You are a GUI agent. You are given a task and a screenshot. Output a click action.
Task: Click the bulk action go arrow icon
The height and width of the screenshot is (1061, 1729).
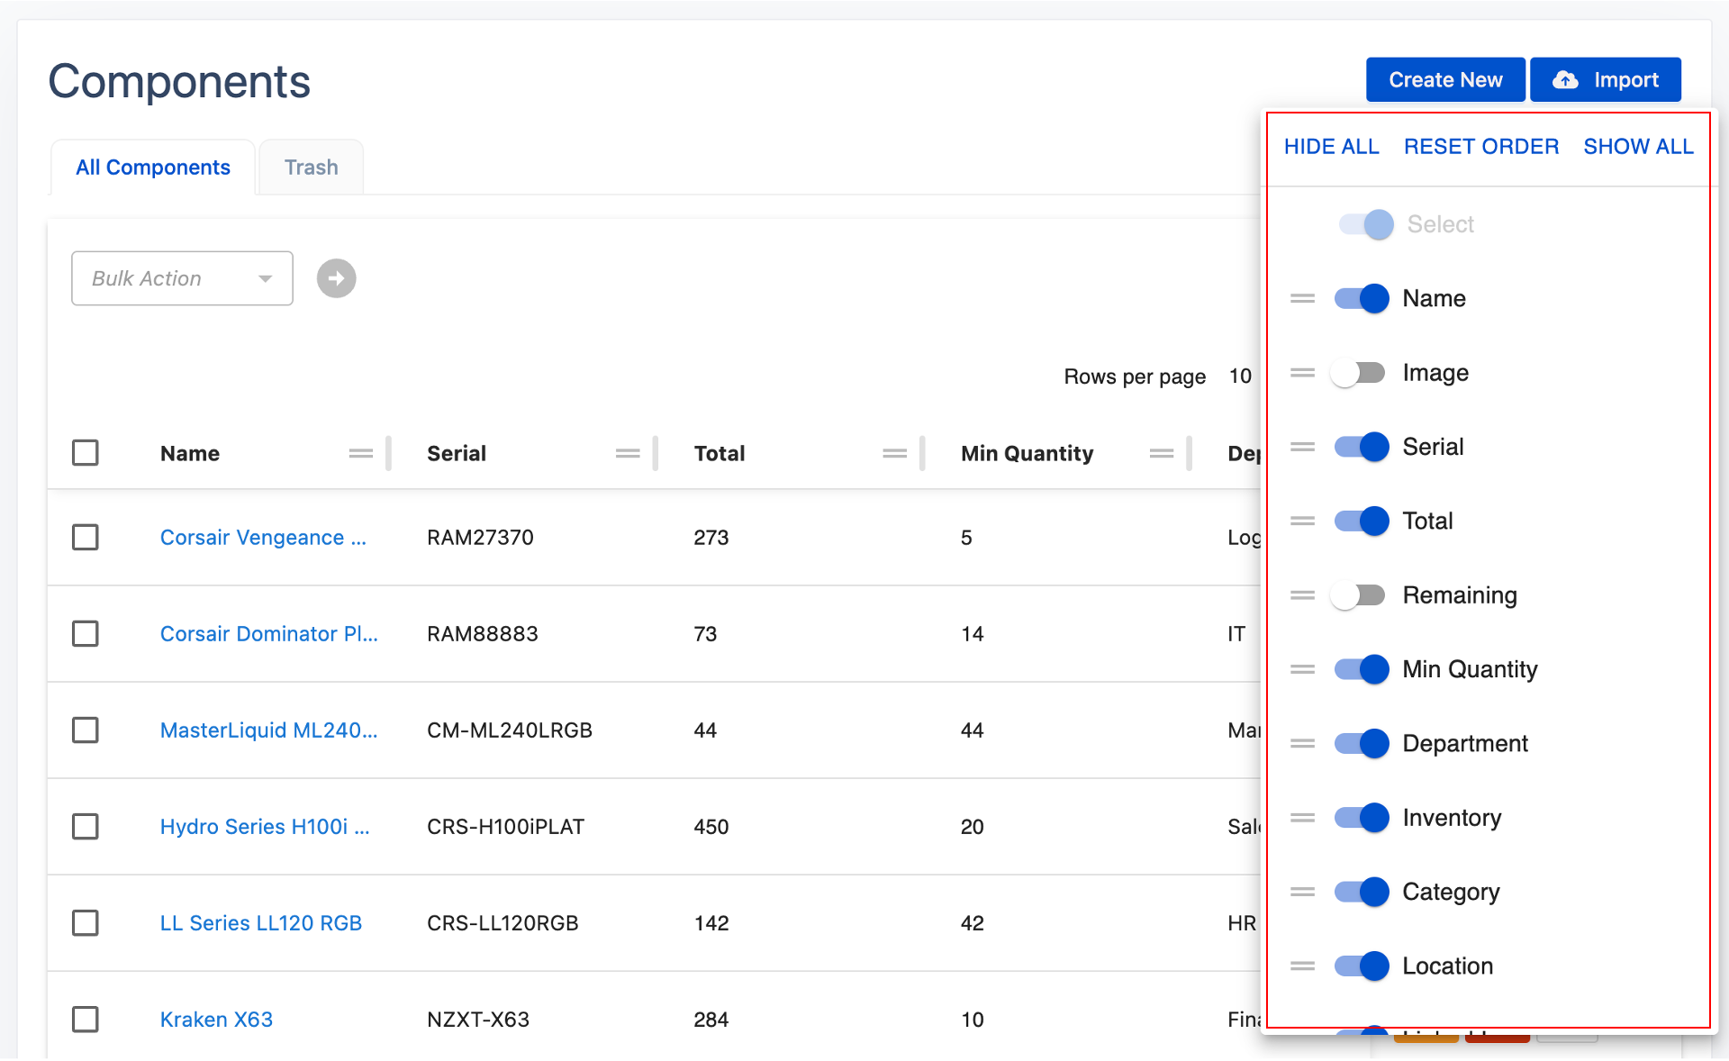(336, 278)
